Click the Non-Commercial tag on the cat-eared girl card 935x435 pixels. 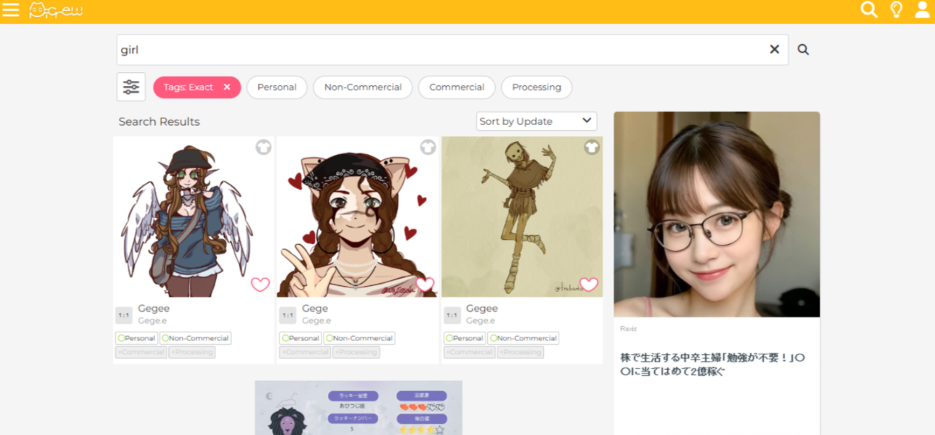[x=359, y=338]
